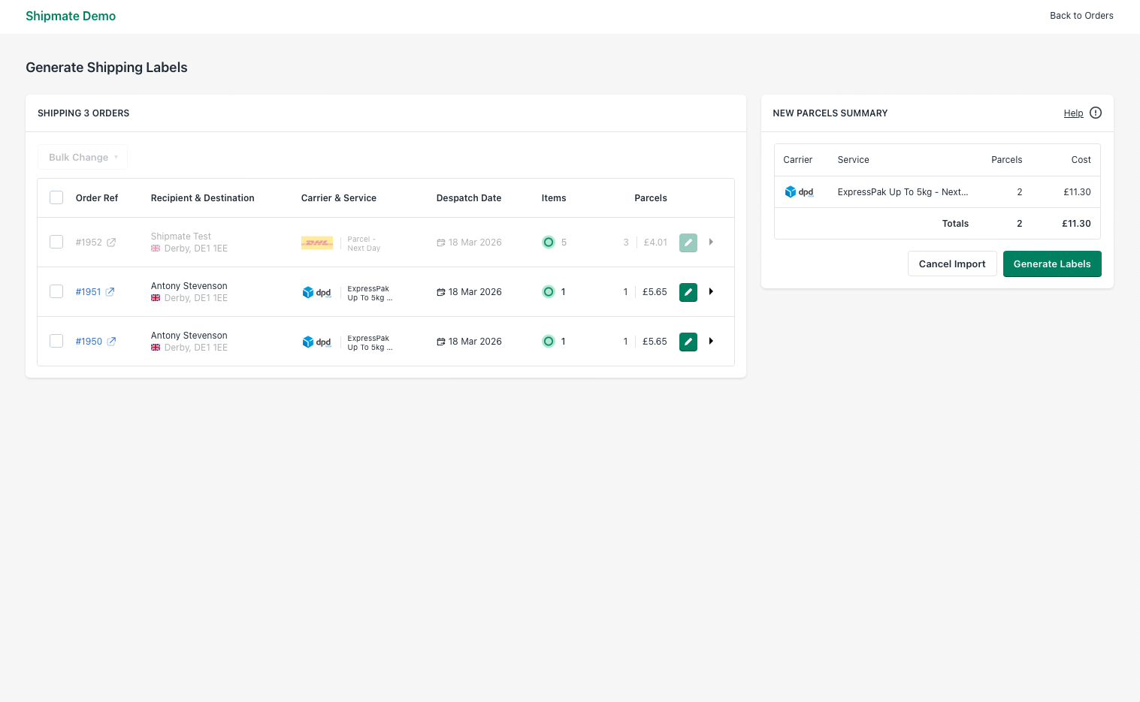Expand the row details for order #1950
Image resolution: width=1140 pixels, height=702 pixels.
[x=711, y=341]
